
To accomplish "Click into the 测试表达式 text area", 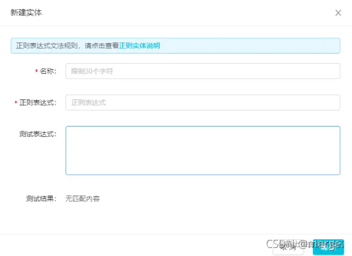I will coord(202,151).
